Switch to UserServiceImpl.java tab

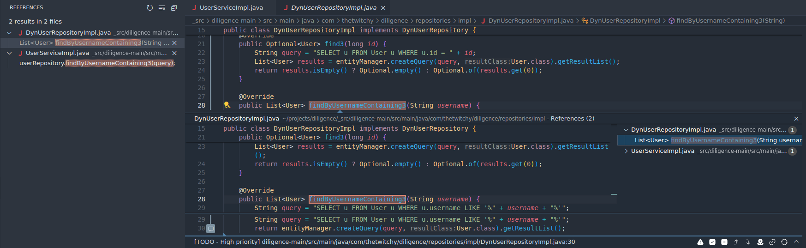point(231,8)
